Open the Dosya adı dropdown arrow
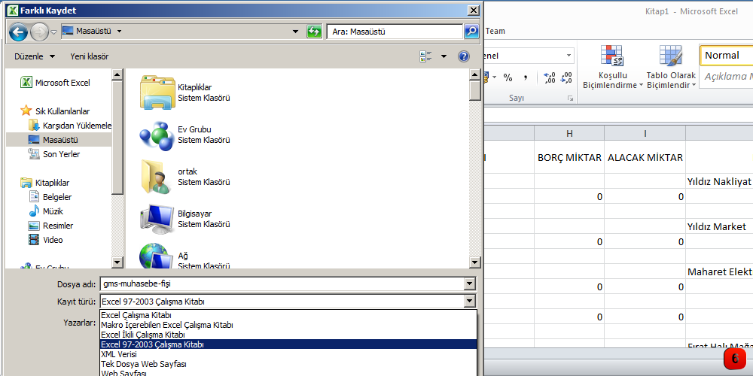Image resolution: width=753 pixels, height=376 pixels. 470,284
